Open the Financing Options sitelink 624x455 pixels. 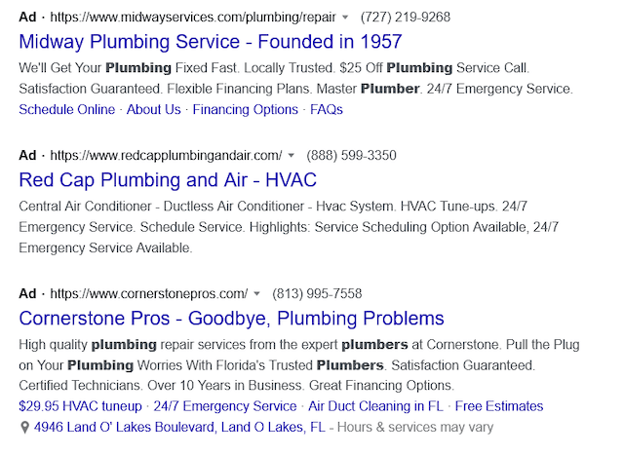pos(245,109)
